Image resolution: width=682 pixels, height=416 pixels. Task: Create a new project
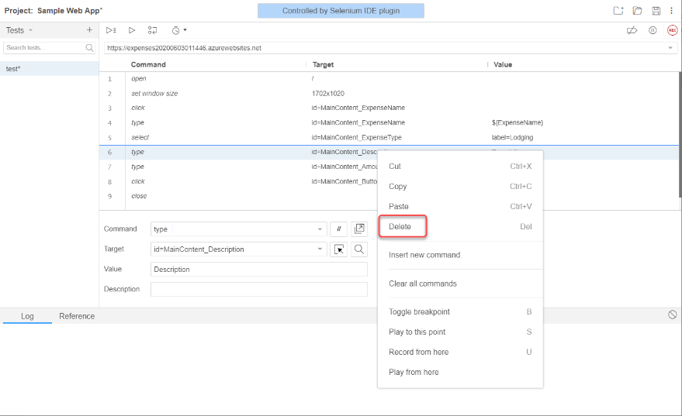tap(618, 11)
